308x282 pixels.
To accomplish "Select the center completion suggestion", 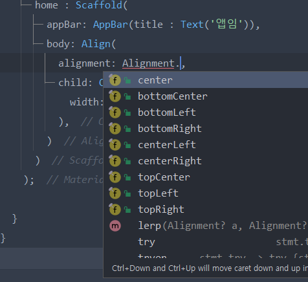I will (206, 80).
